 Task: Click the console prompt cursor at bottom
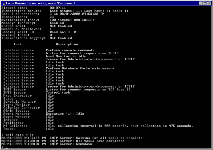pyautogui.click(x=6, y=148)
